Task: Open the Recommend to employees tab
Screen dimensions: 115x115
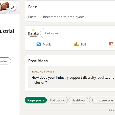Action: pos(64,17)
